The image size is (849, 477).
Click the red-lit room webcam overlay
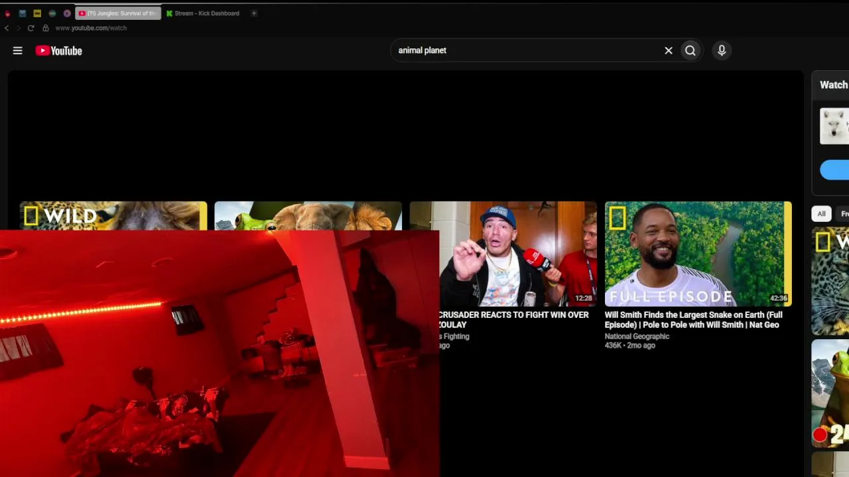click(x=220, y=354)
